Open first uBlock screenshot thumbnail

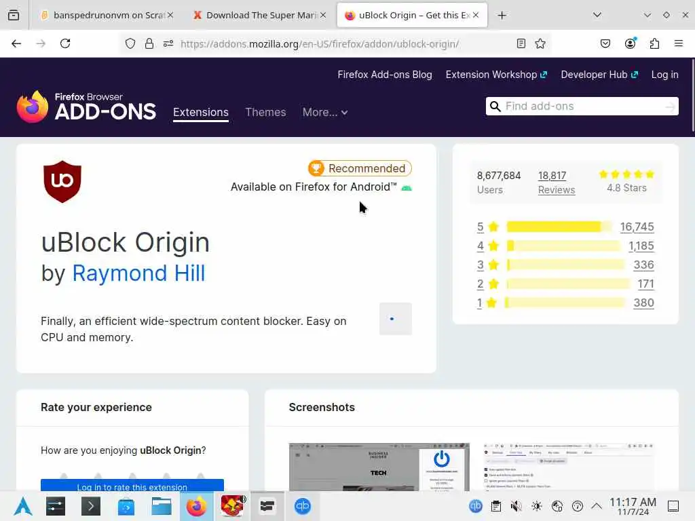coord(379,467)
